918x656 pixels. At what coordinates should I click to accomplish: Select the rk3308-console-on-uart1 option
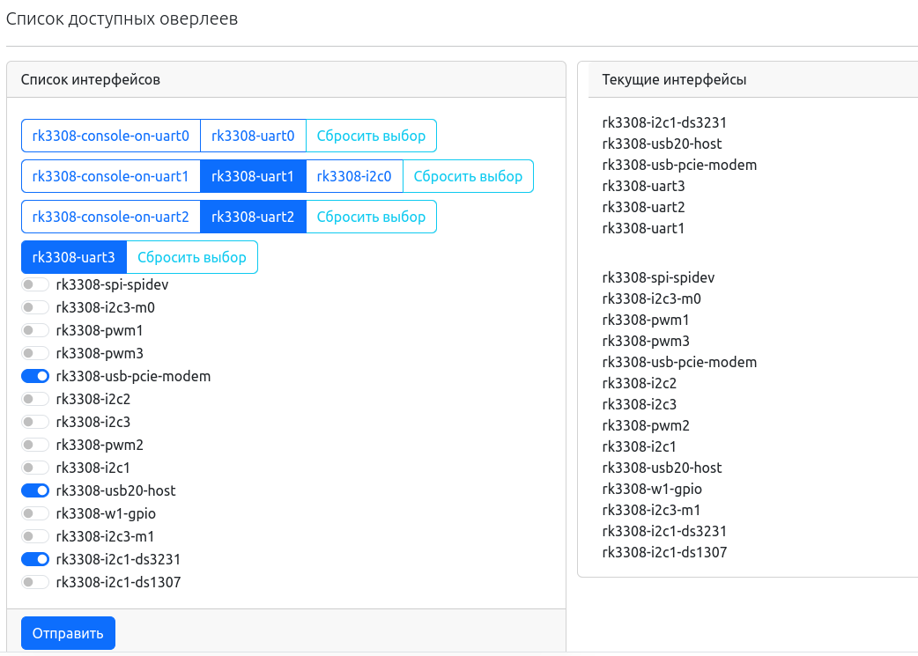(111, 176)
